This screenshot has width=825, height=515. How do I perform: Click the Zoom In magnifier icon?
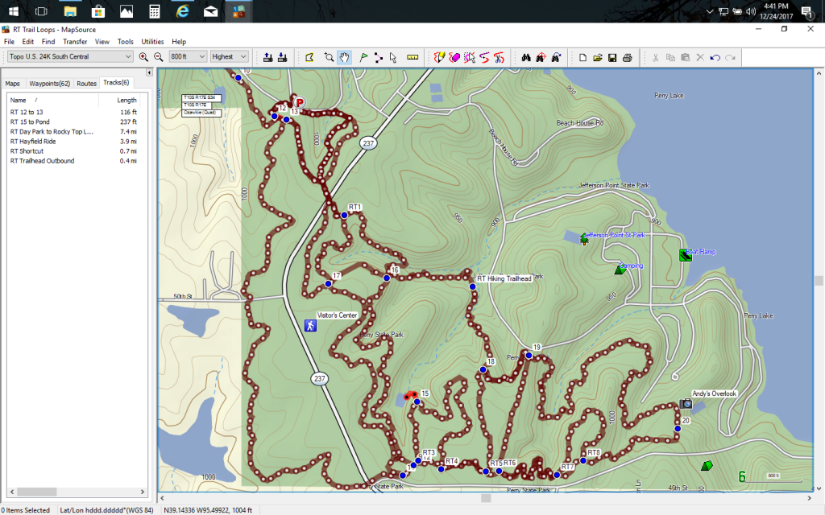coord(143,57)
